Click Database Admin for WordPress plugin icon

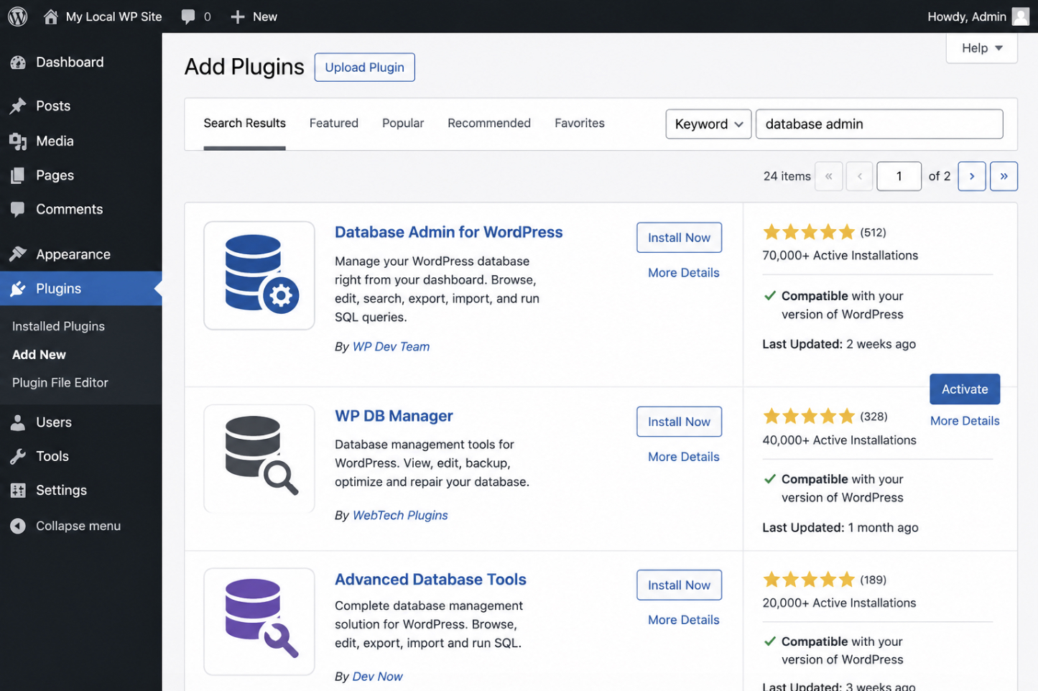(x=259, y=275)
